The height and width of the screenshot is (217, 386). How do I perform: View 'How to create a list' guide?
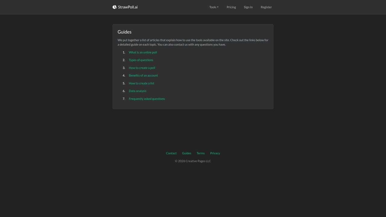tap(141, 83)
